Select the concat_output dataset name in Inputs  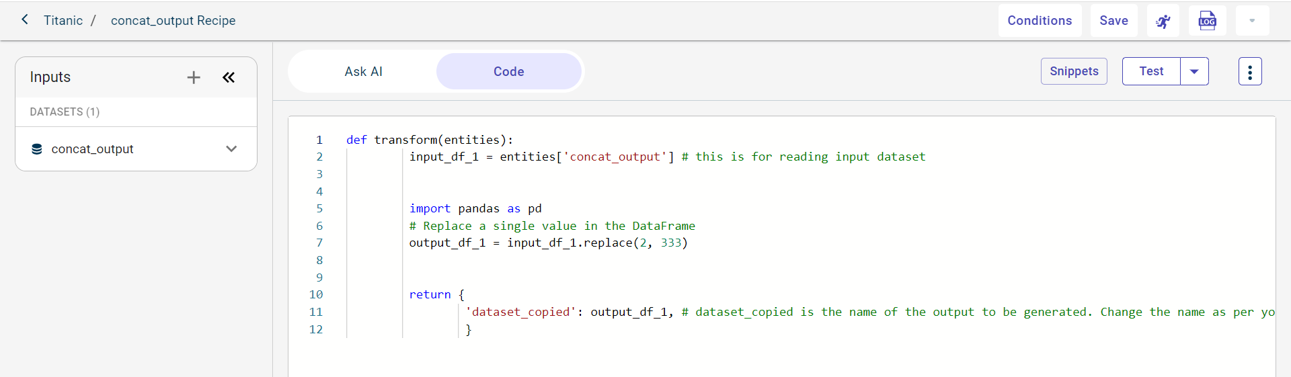[x=93, y=149]
